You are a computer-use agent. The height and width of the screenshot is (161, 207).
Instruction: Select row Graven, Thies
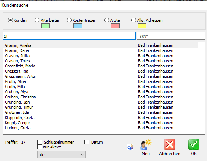pyautogui.click(x=101, y=61)
